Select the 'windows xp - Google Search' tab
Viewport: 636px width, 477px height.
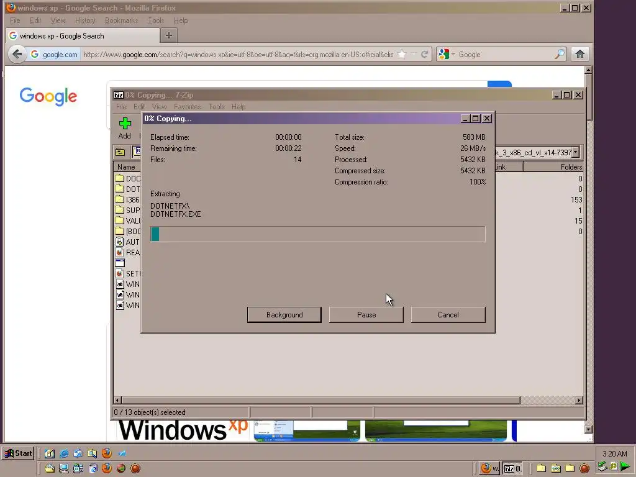(x=83, y=35)
